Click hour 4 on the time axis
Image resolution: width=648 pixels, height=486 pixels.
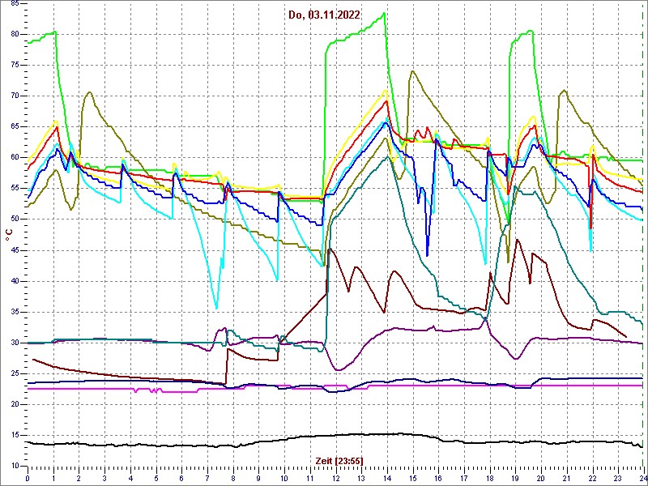coord(130,478)
